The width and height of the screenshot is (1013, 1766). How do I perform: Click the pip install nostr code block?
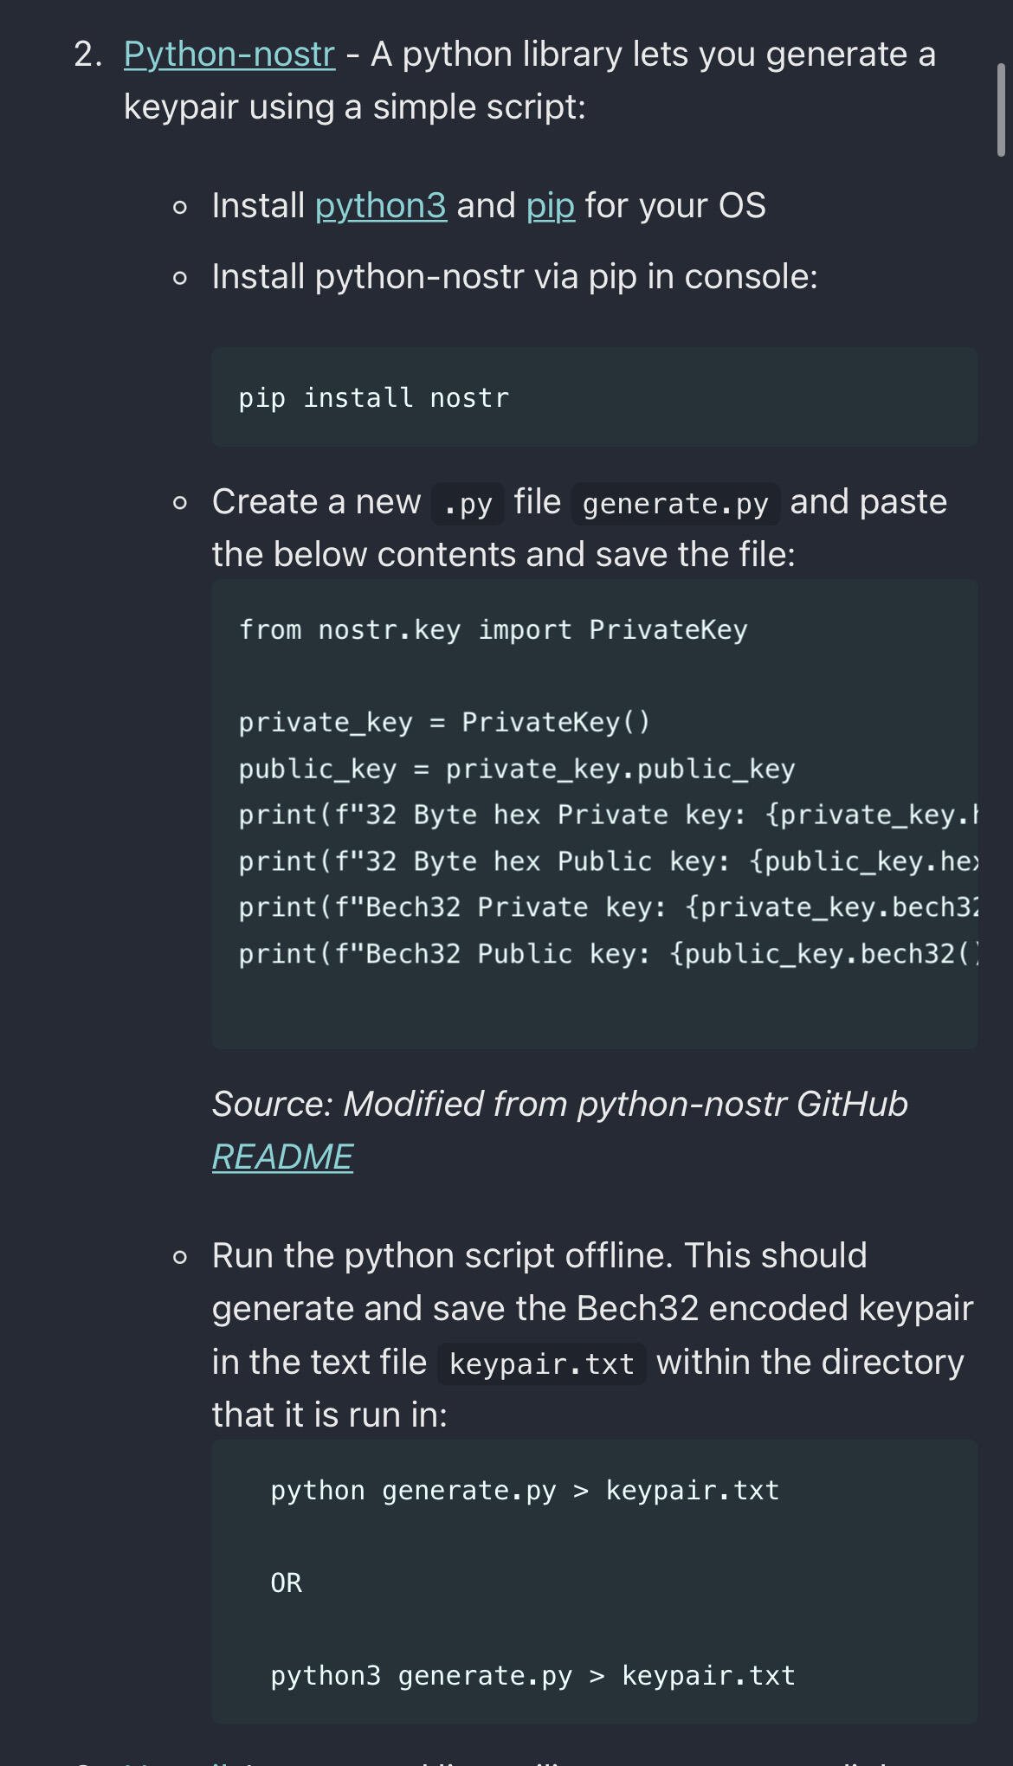pos(595,397)
